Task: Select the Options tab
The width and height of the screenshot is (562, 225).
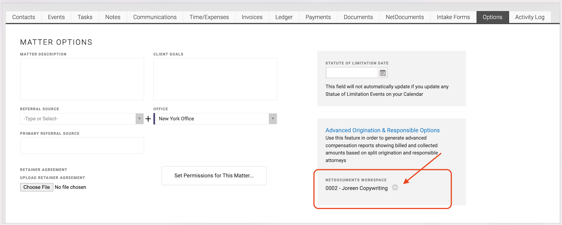Action: point(493,17)
